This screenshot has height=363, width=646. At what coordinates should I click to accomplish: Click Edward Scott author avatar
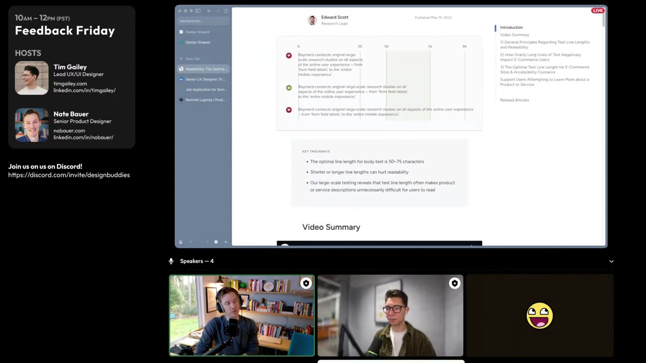312,20
